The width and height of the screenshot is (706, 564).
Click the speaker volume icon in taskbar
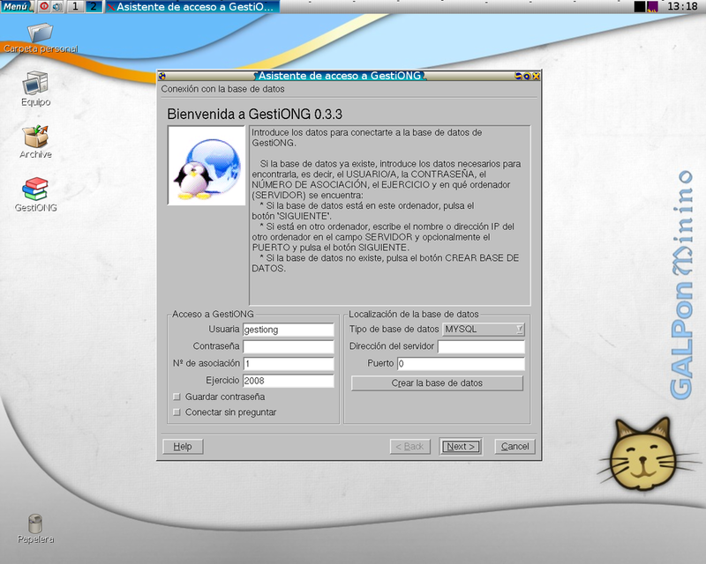pyautogui.click(x=56, y=6)
